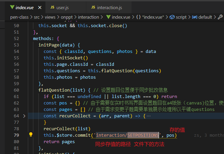Open the default breadcrumb symbol

[x=205, y=17]
